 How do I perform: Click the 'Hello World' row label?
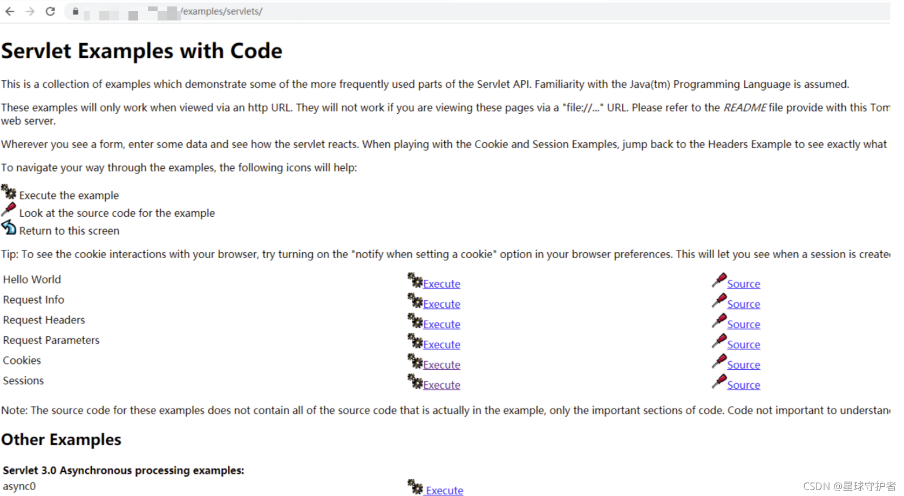coord(32,280)
